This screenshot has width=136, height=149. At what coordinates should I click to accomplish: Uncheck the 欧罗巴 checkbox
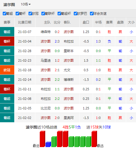pyautogui.click(x=75, y=14)
